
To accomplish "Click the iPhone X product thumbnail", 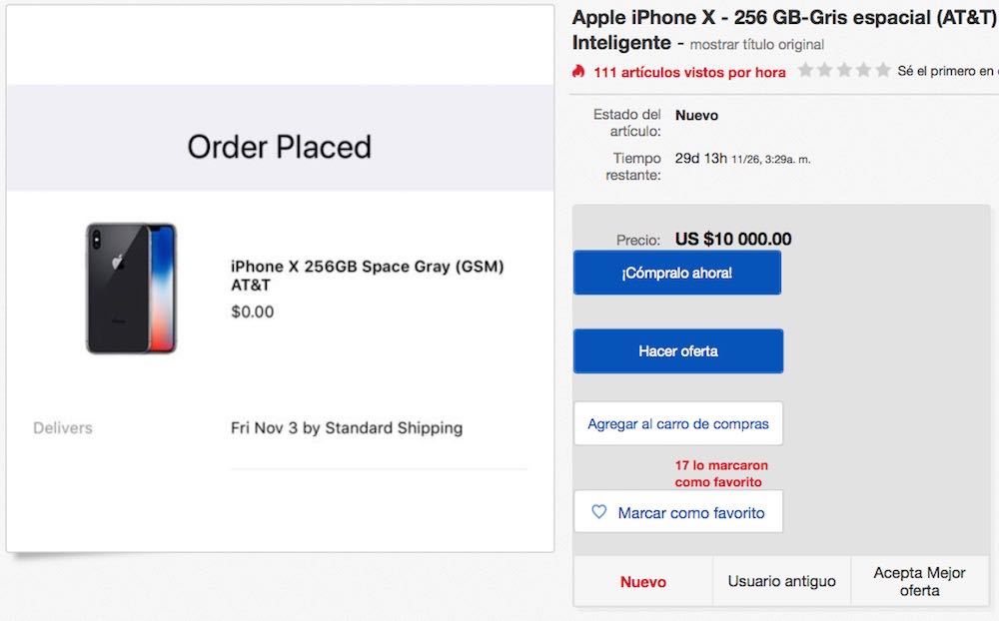I will [131, 288].
